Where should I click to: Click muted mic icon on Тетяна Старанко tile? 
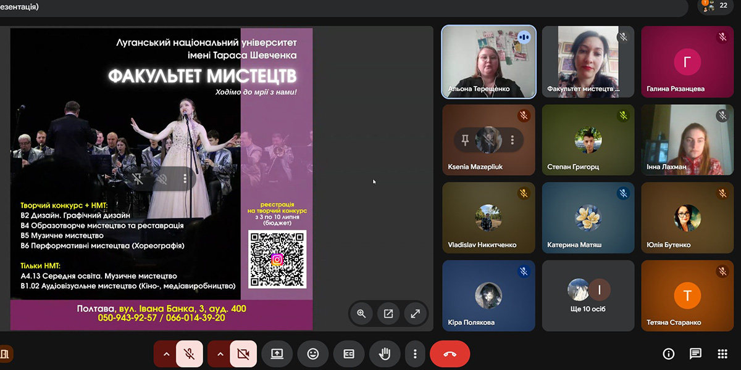click(722, 271)
